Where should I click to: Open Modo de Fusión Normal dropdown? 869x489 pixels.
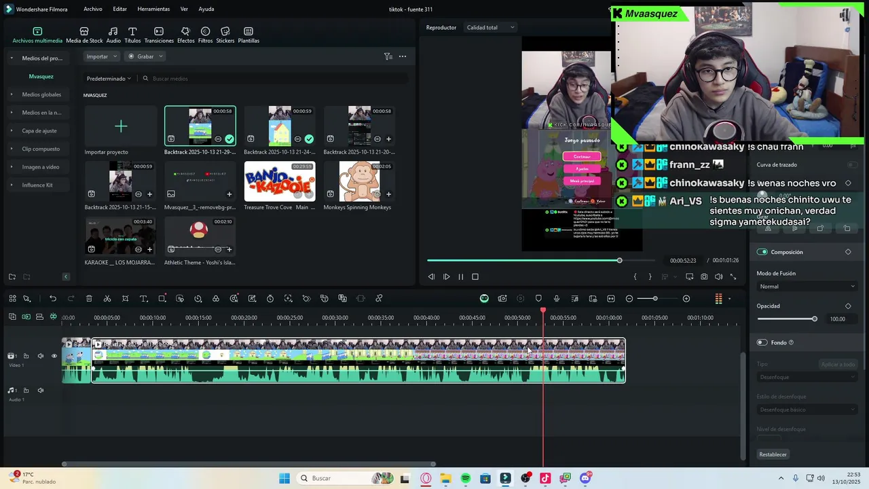coord(807,287)
